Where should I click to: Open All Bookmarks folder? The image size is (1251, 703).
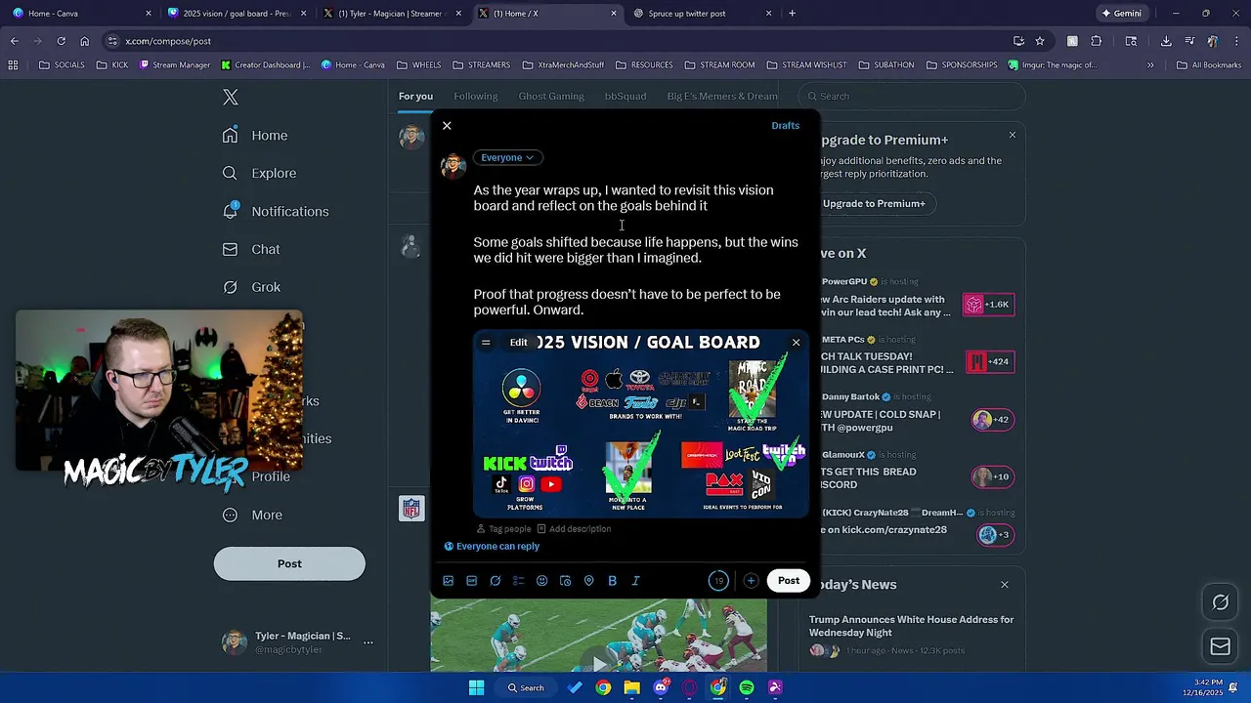(x=1209, y=65)
